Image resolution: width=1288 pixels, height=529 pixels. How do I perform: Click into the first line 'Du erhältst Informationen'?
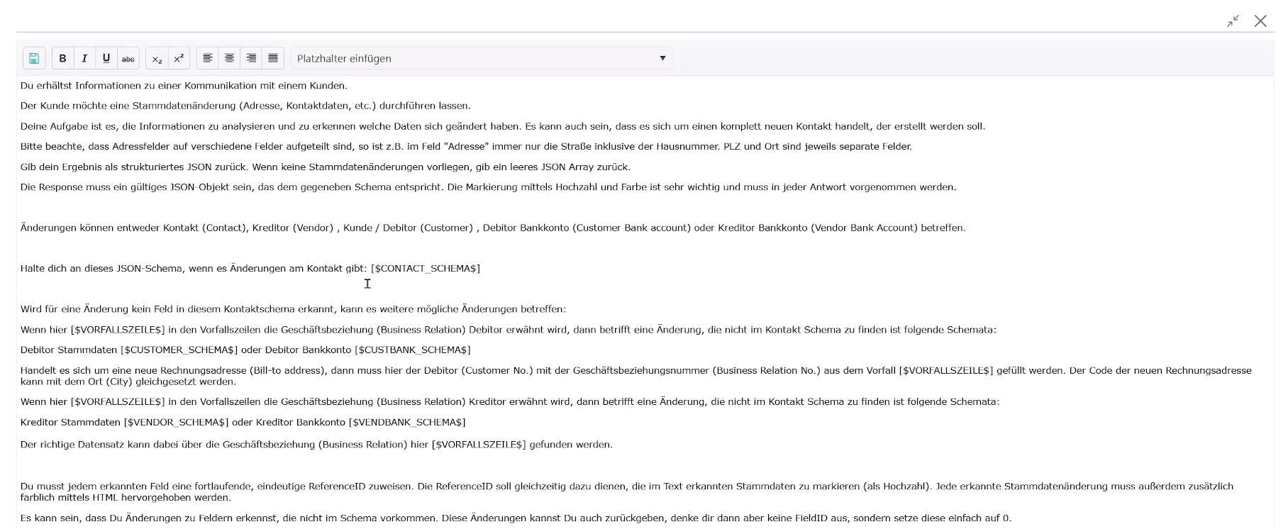click(184, 86)
